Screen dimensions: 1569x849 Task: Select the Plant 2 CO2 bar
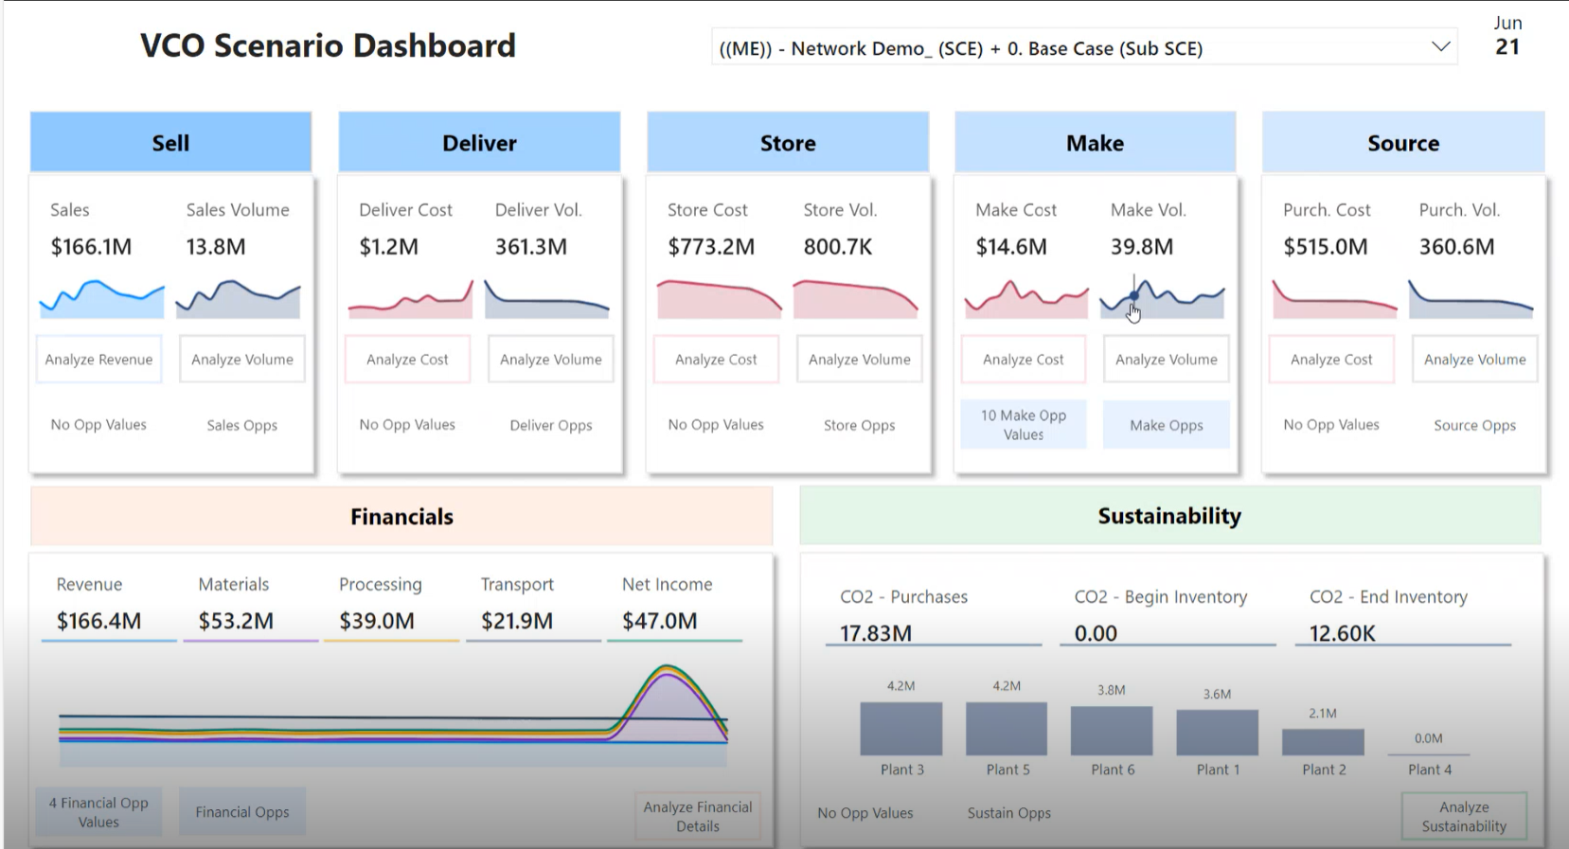tap(1322, 742)
